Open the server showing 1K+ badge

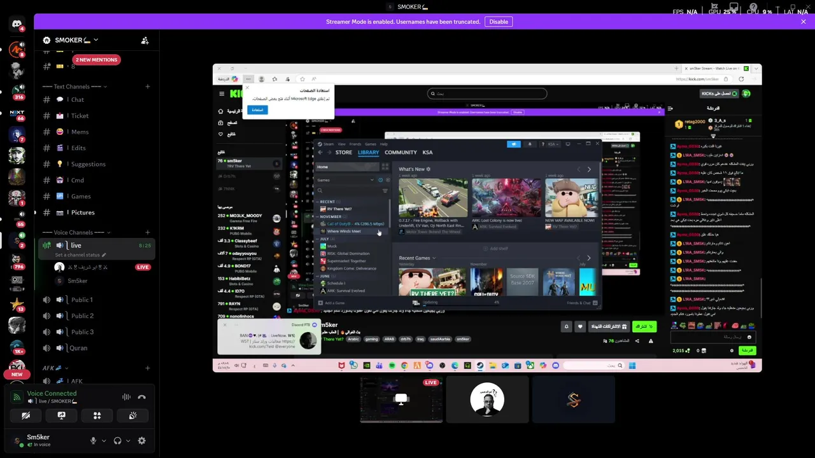(17, 348)
